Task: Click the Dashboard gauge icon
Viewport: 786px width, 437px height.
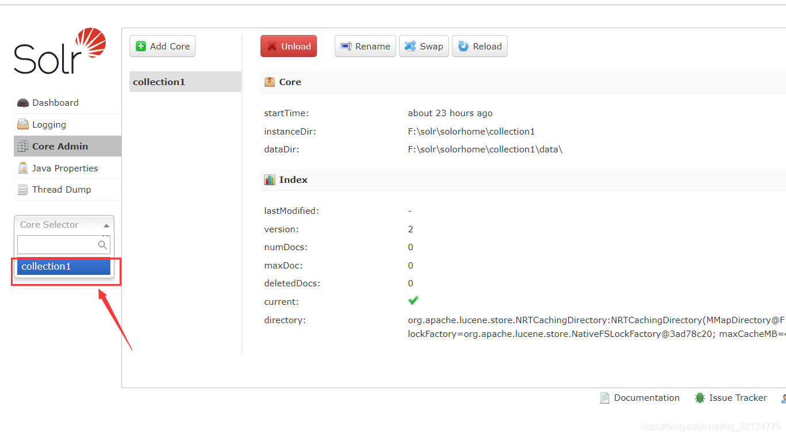Action: (23, 103)
